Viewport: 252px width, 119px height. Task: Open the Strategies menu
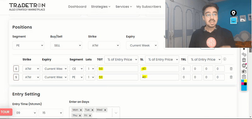[101, 7]
